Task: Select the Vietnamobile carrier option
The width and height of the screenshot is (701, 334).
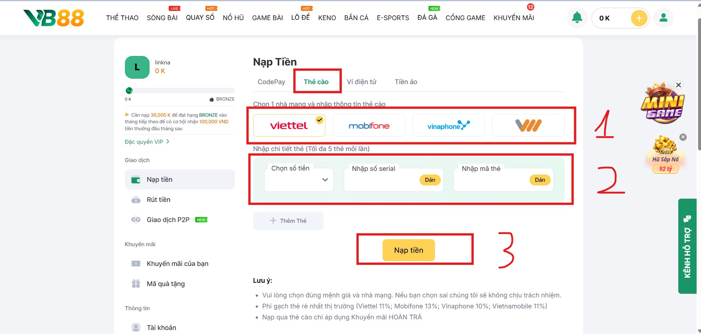Action: (528, 125)
